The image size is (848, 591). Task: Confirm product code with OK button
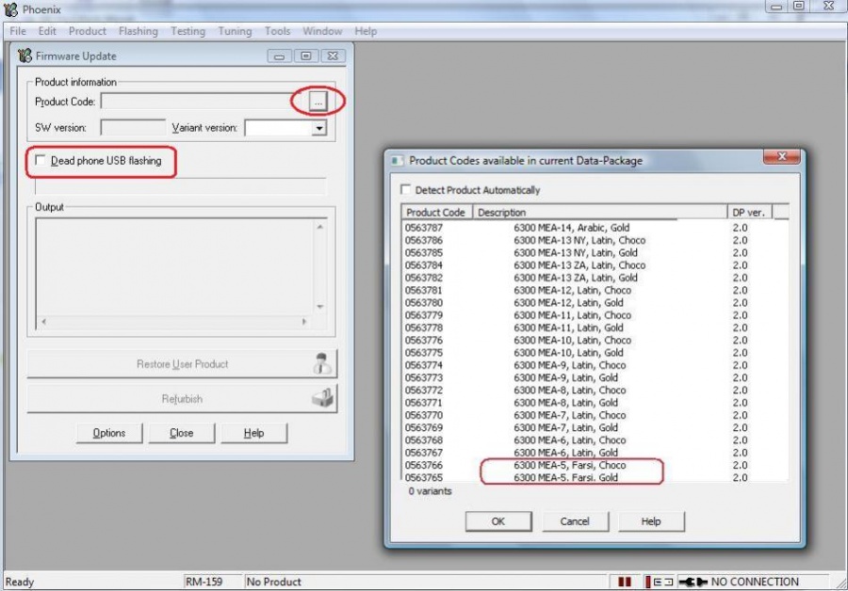[x=498, y=521]
